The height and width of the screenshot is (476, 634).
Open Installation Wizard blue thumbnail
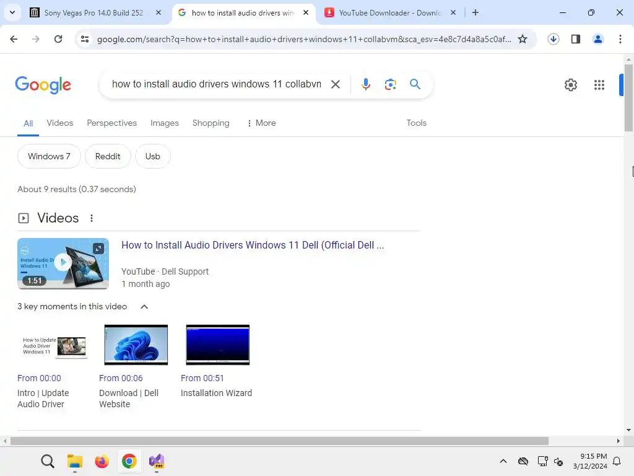tap(217, 345)
